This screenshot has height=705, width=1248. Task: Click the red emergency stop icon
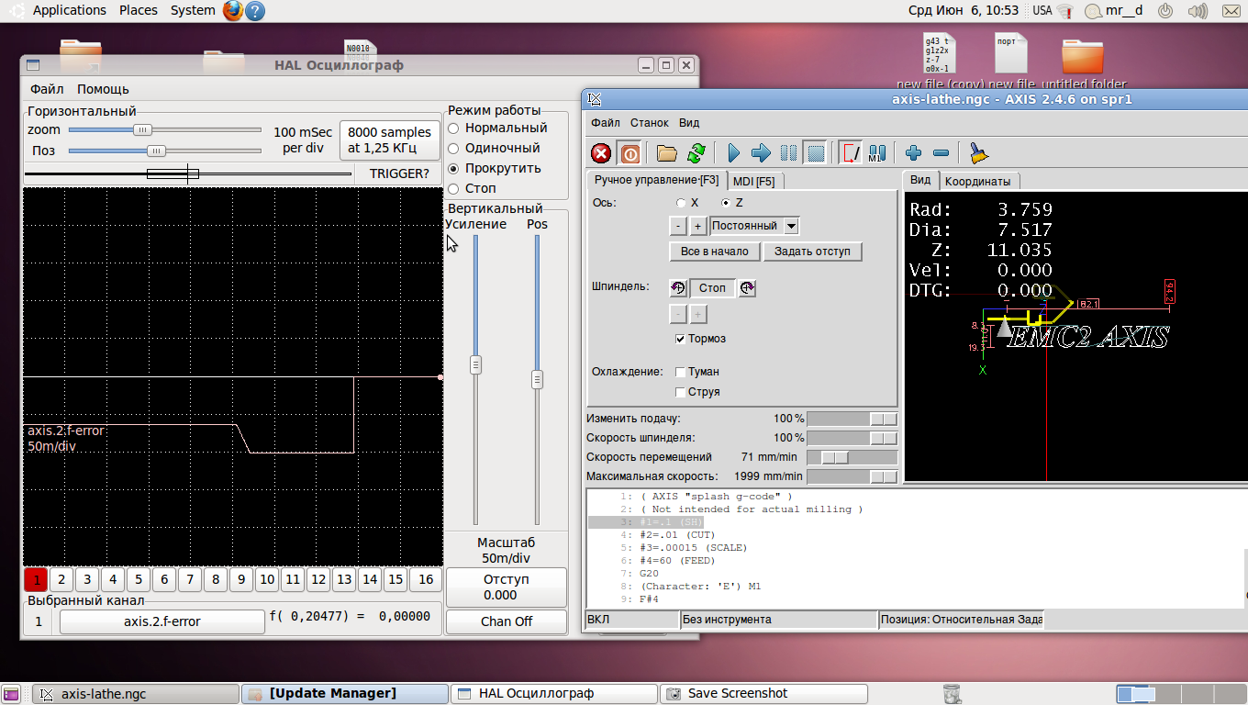pyautogui.click(x=601, y=153)
